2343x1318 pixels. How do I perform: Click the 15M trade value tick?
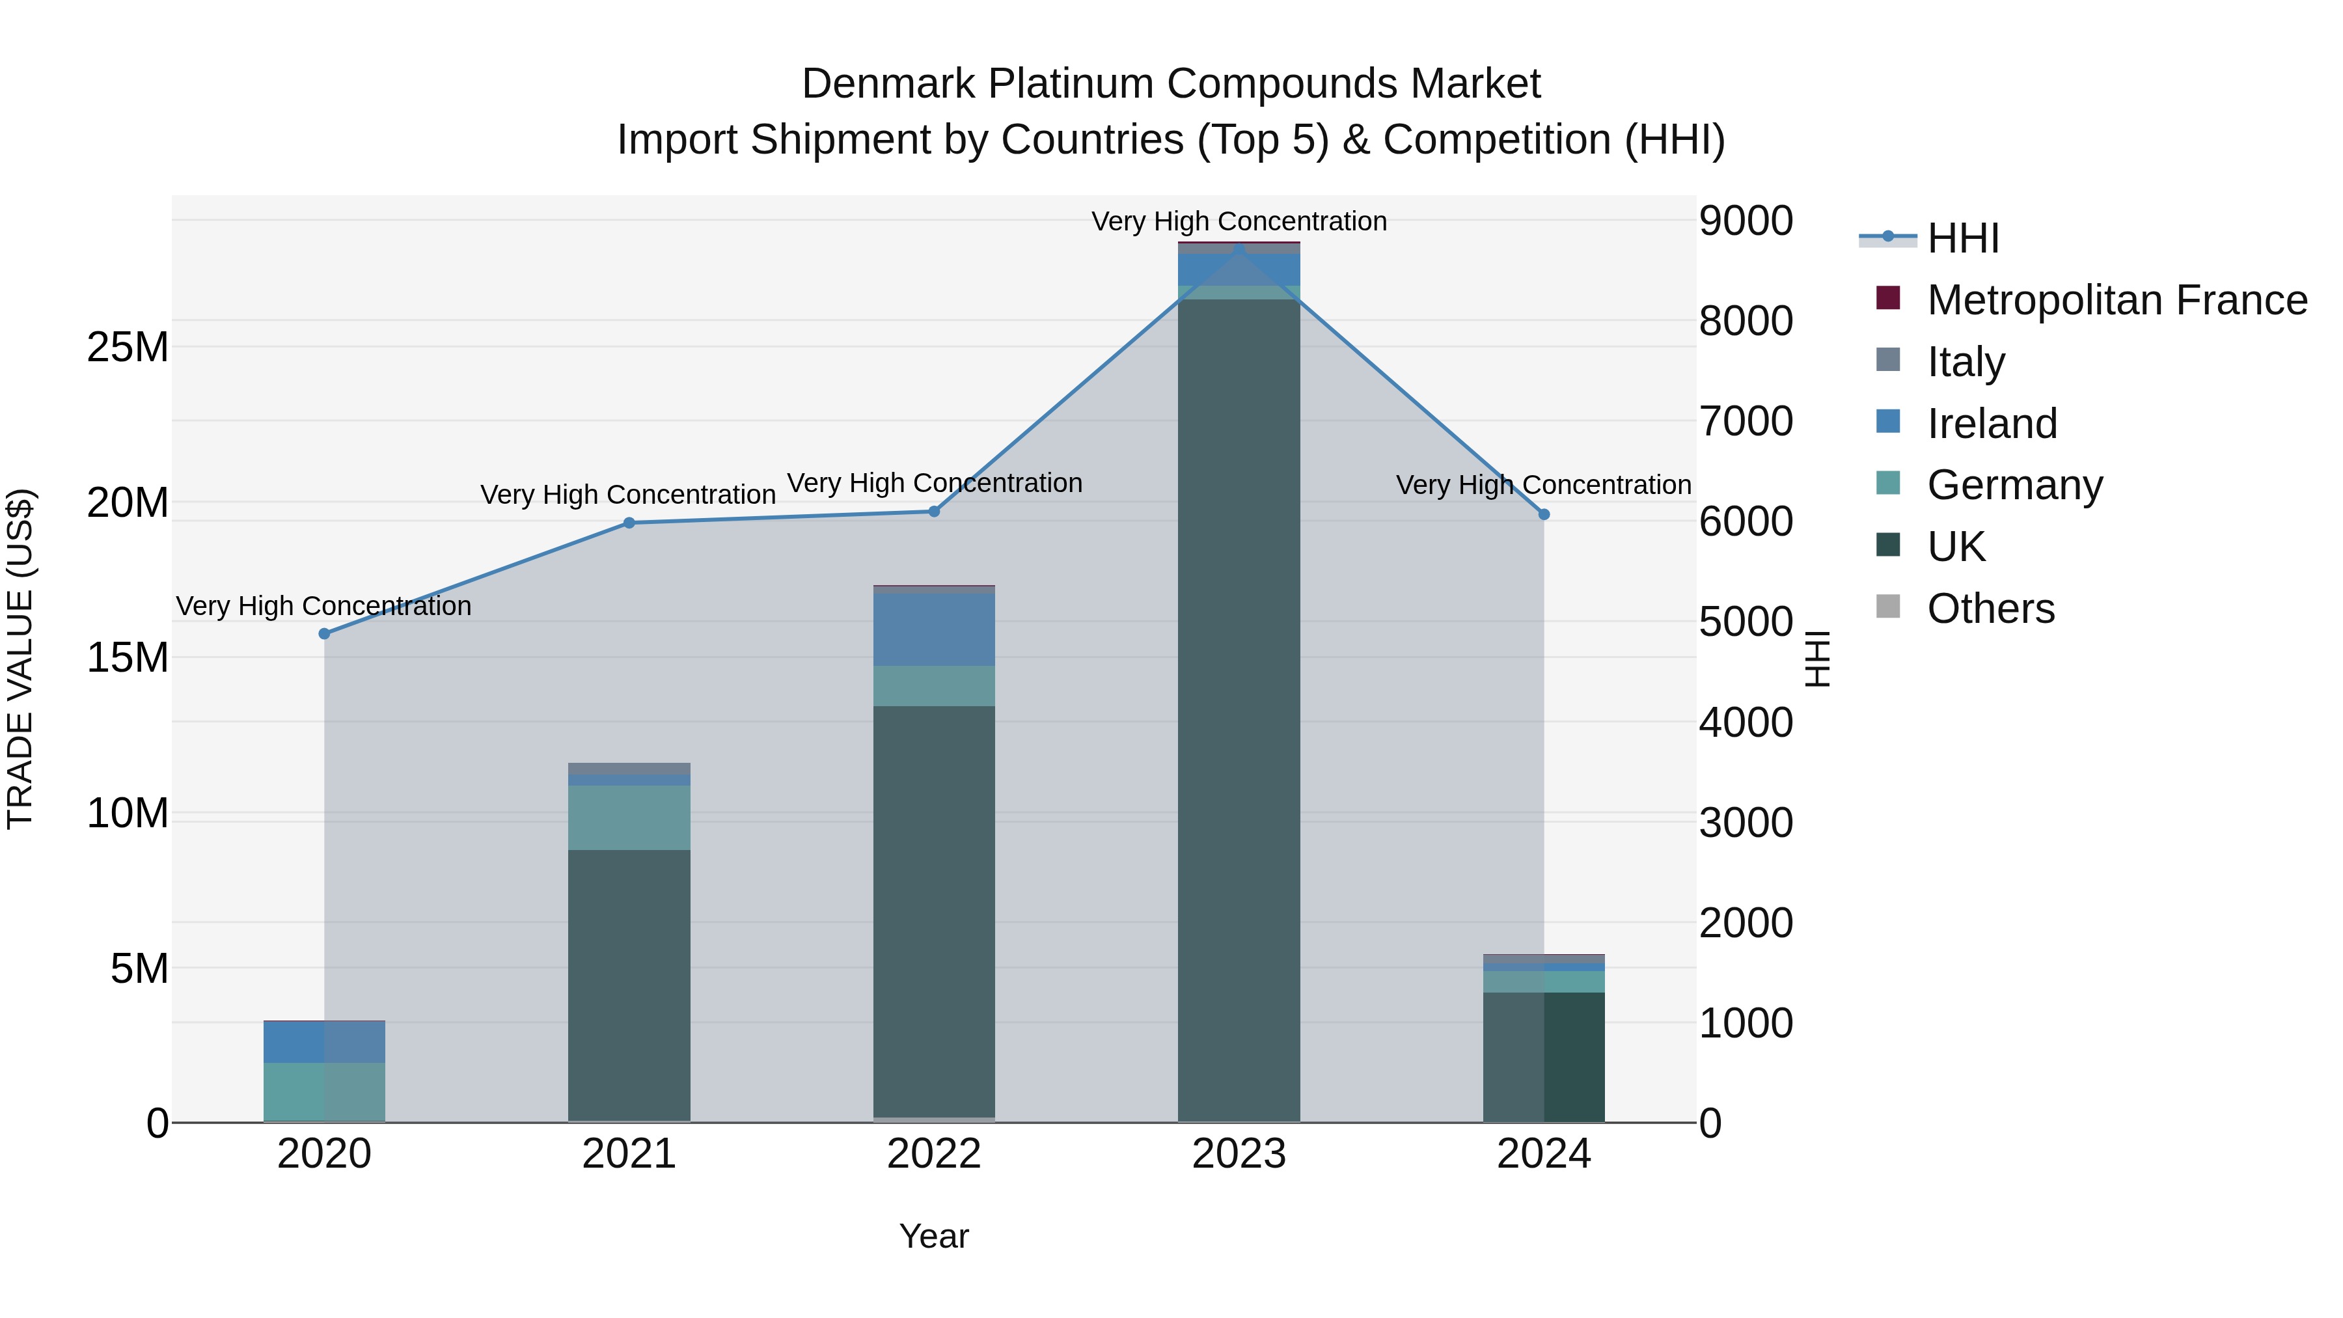click(128, 657)
